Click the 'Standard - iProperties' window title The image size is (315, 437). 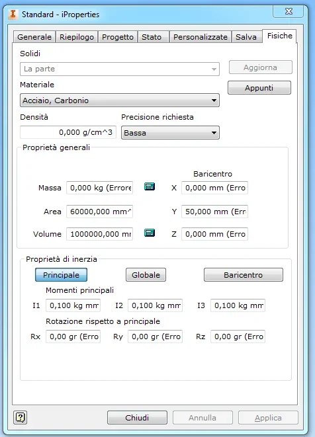(60, 15)
